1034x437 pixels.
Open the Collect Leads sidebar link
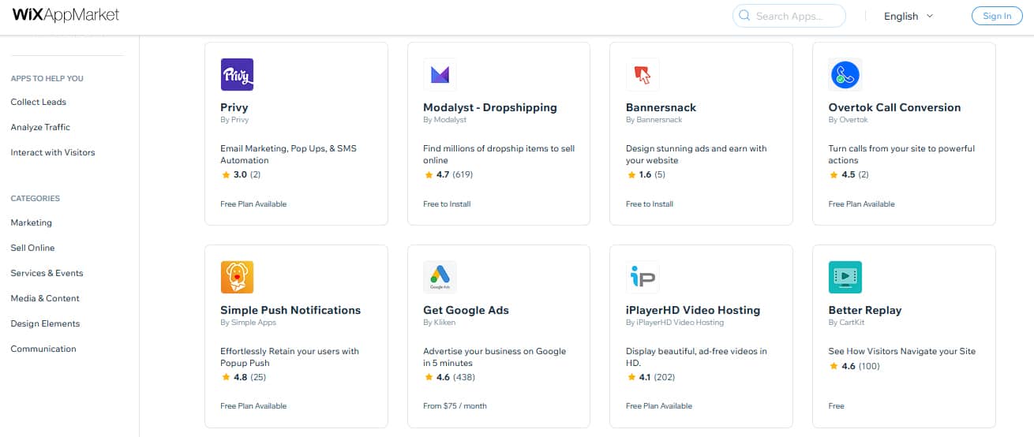38,102
